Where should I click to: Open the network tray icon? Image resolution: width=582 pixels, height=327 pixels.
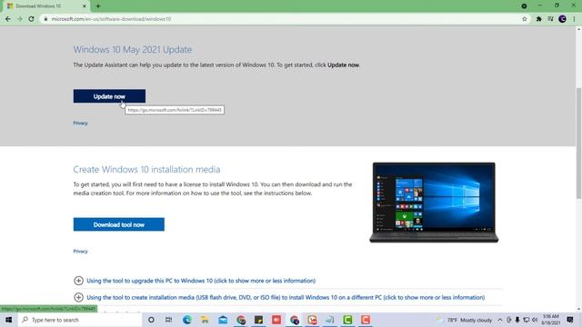point(526,320)
